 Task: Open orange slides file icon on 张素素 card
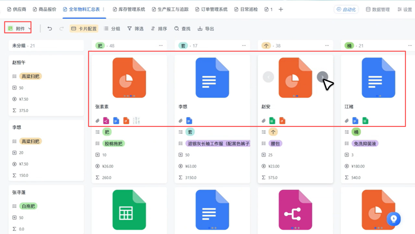(x=126, y=121)
